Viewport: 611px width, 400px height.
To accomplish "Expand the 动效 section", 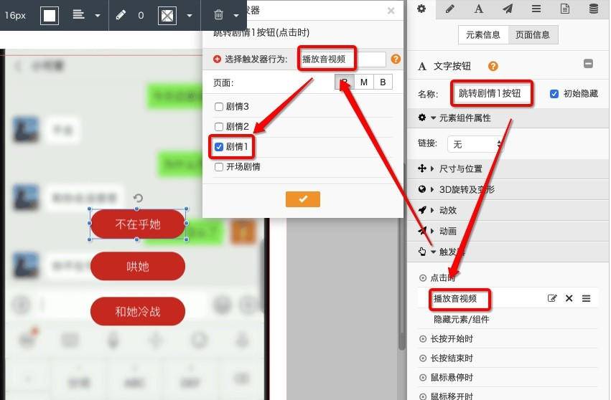I will click(447, 210).
